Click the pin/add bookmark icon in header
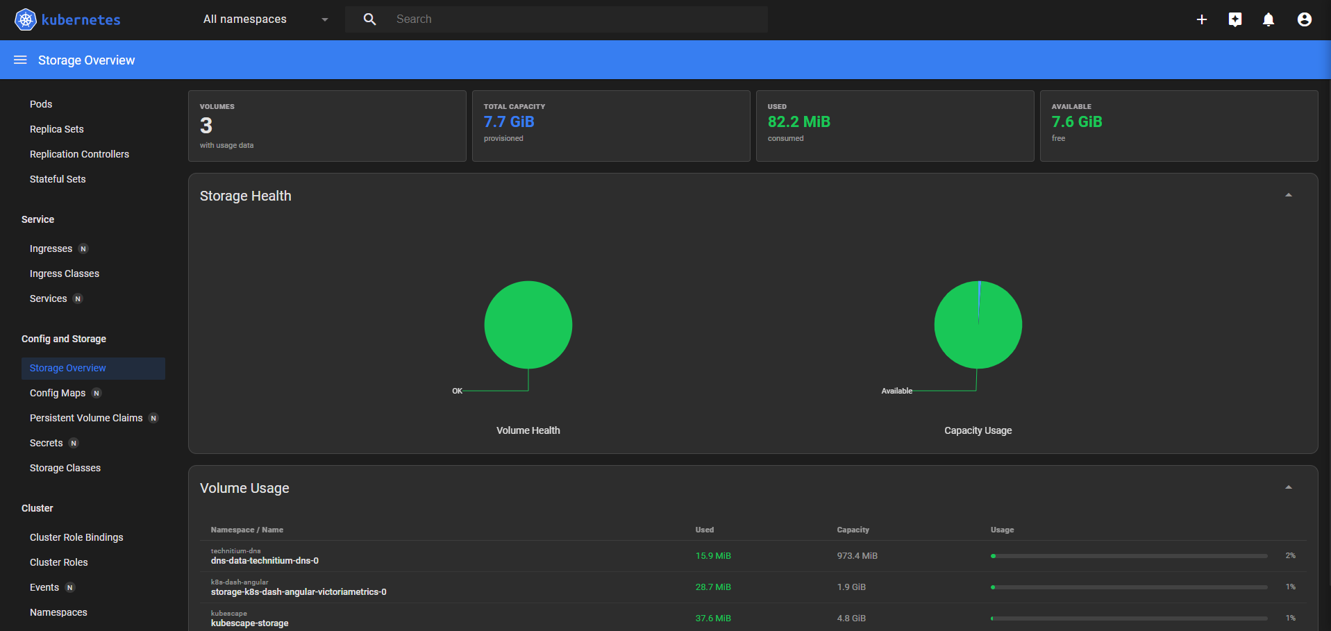 1235,19
